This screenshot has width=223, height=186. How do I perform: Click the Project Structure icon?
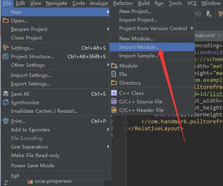point(6,57)
